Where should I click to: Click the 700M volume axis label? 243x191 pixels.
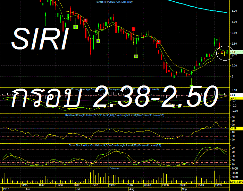pyautogui.click(x=235, y=169)
